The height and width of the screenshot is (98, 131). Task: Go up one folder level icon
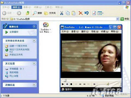[x=28, y=13]
